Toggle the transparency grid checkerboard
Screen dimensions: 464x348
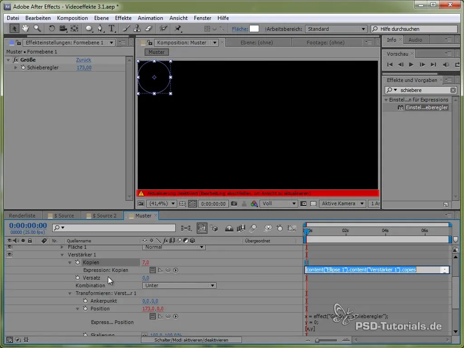(x=314, y=203)
